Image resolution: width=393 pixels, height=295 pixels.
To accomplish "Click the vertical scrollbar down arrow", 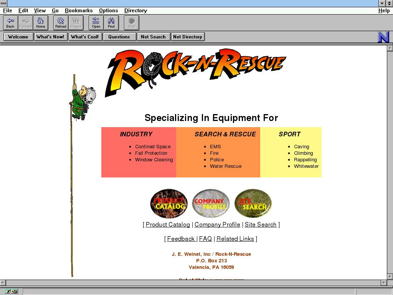I will [390, 277].
